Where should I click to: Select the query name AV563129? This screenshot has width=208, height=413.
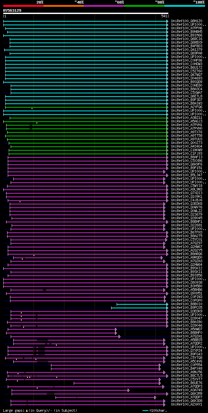(12, 10)
